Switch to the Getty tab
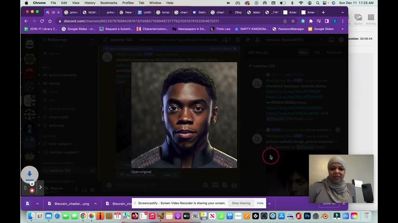 199,12
